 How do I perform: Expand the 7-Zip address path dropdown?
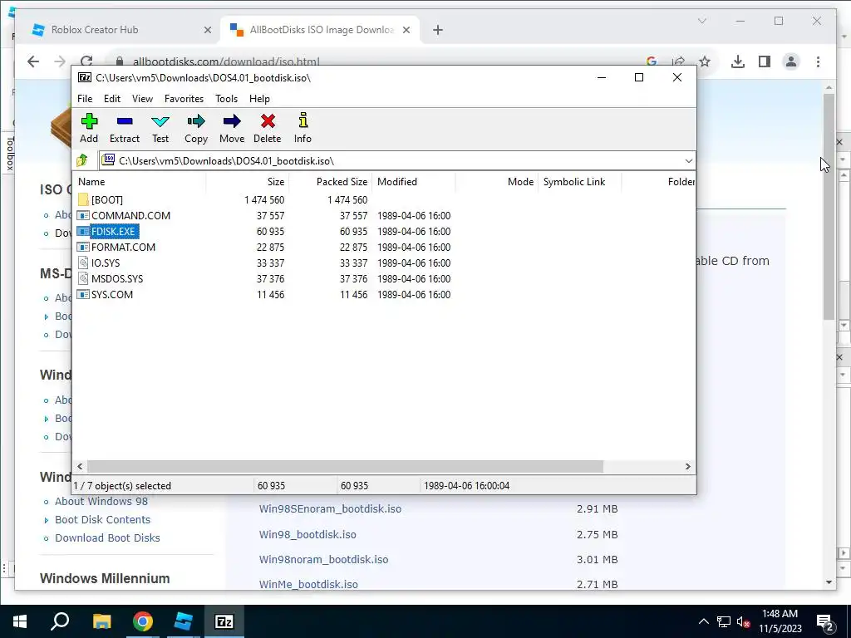pos(688,160)
